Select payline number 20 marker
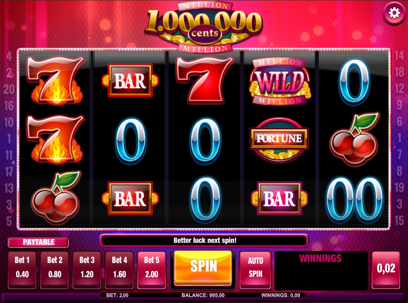 coord(9,89)
